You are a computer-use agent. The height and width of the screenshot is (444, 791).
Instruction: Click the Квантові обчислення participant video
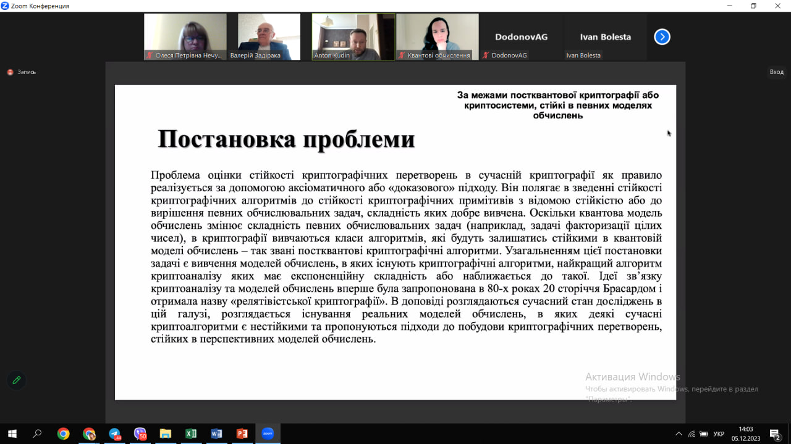click(x=438, y=36)
